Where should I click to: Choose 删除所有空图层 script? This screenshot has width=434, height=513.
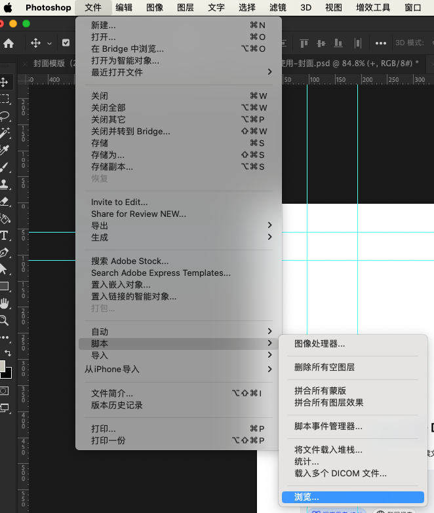[353, 367]
